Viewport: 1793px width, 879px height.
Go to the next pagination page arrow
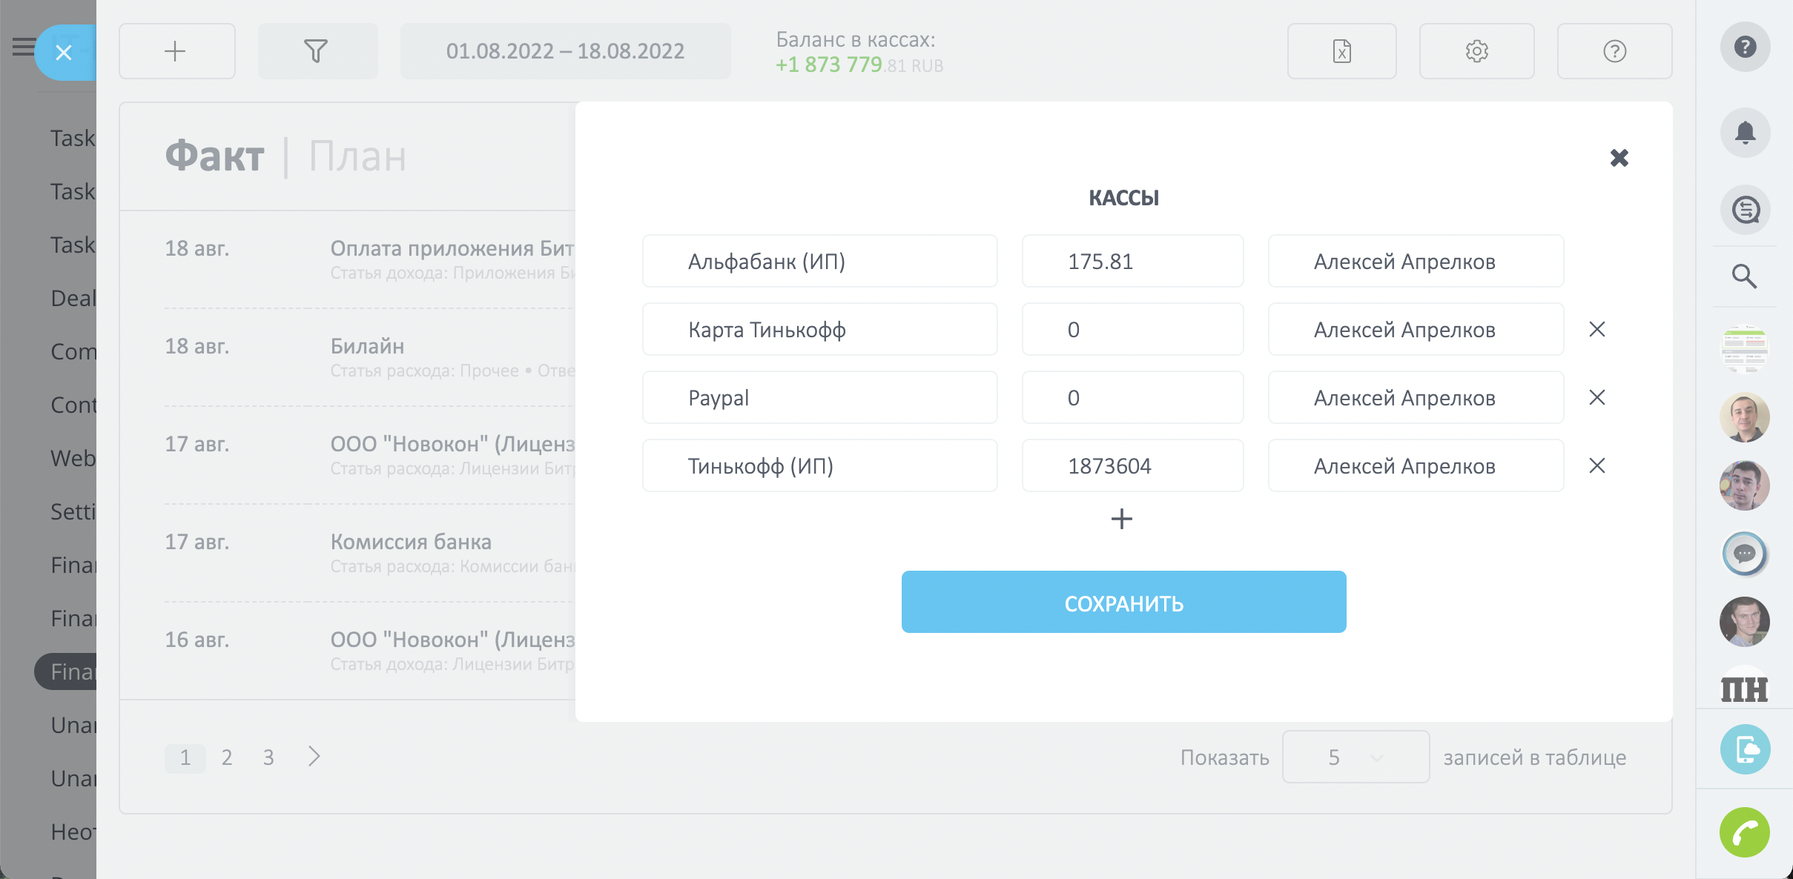[x=314, y=756]
